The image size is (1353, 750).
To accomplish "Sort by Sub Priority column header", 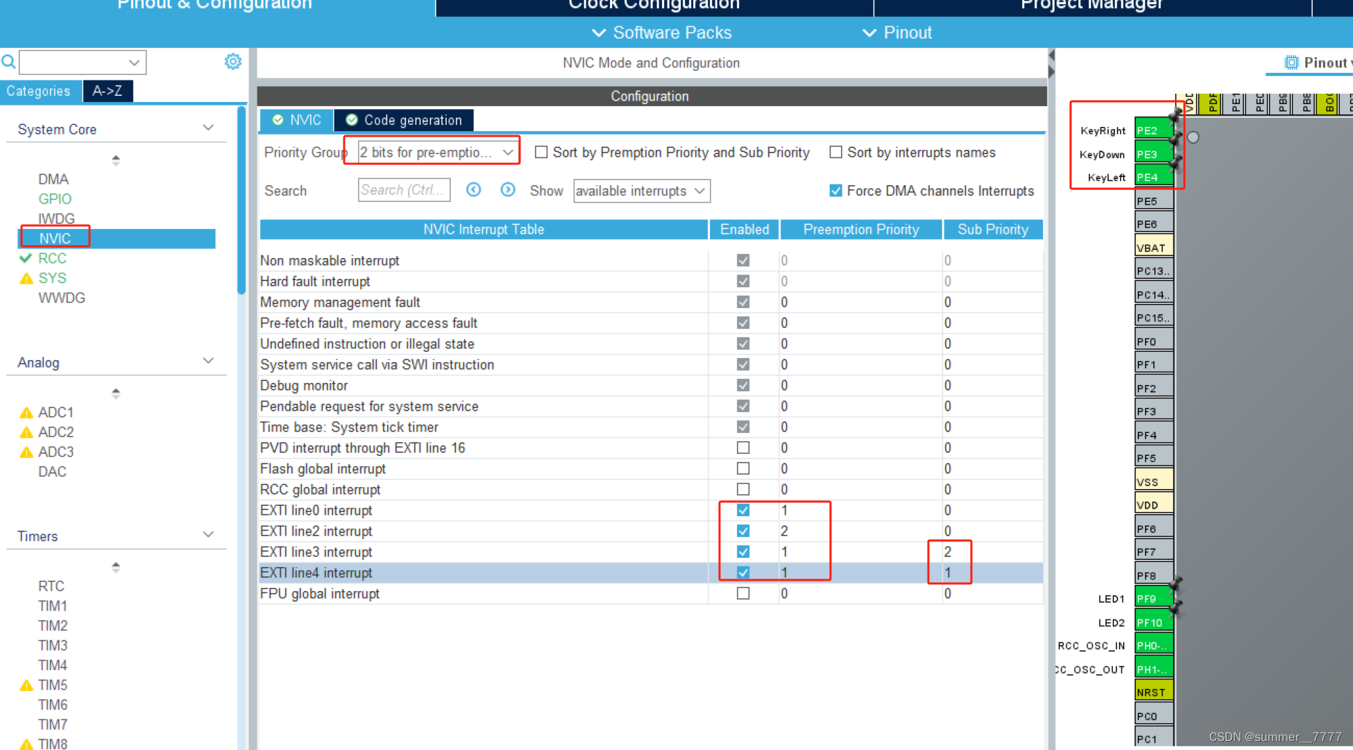I will [993, 229].
